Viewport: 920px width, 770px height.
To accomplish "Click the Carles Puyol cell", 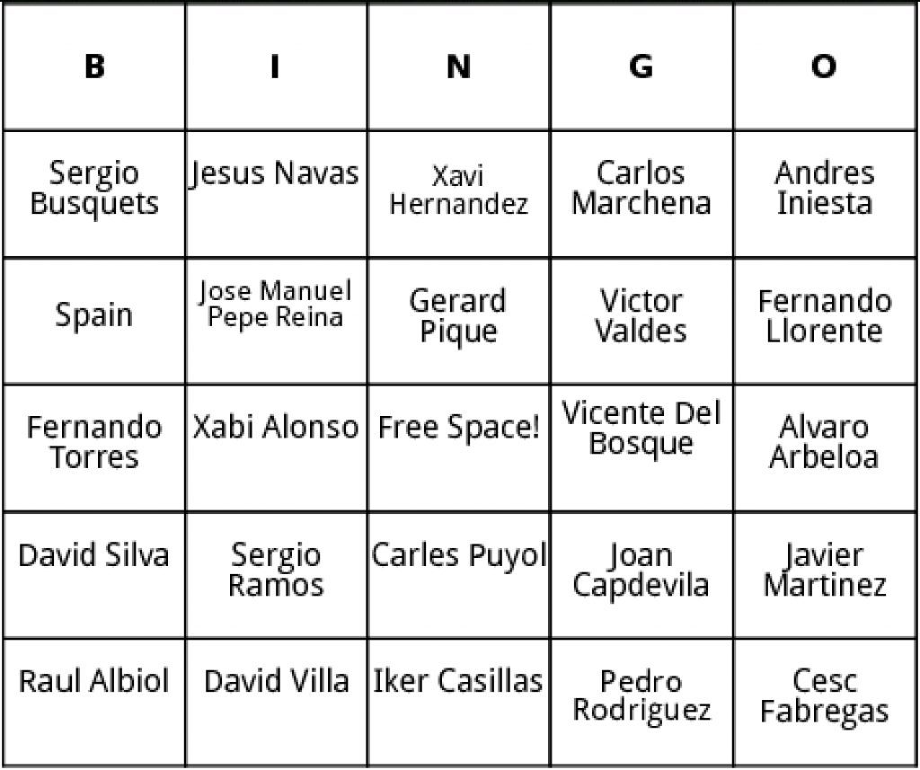I will pos(458,555).
